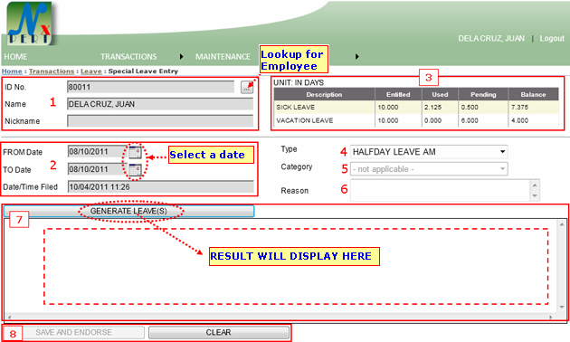Click the Entitled column header
Viewport: 570px width, 342px height.
(x=398, y=94)
